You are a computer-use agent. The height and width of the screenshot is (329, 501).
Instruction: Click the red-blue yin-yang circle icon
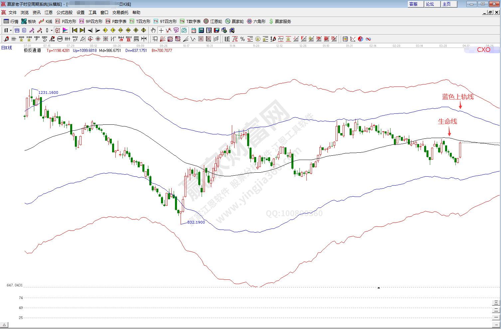[361, 39]
